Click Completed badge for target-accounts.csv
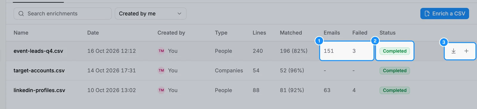This screenshot has height=109, width=477. (395, 71)
